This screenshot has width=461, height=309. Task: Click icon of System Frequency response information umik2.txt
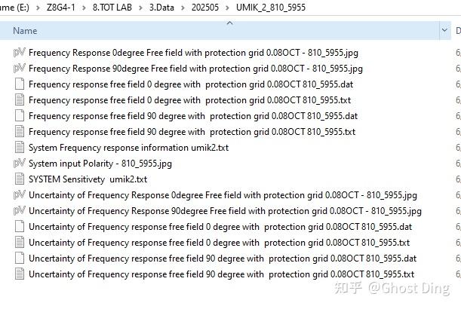[20, 148]
